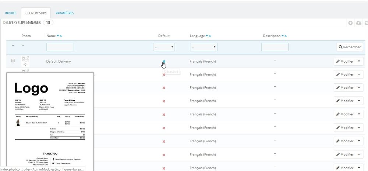Click the add new delivery slip plus icon
368x171 pixels.
[x=350, y=23]
